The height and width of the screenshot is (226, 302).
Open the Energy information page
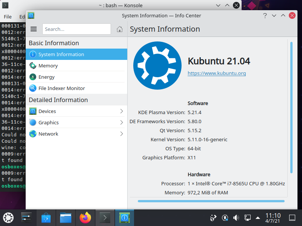point(46,77)
